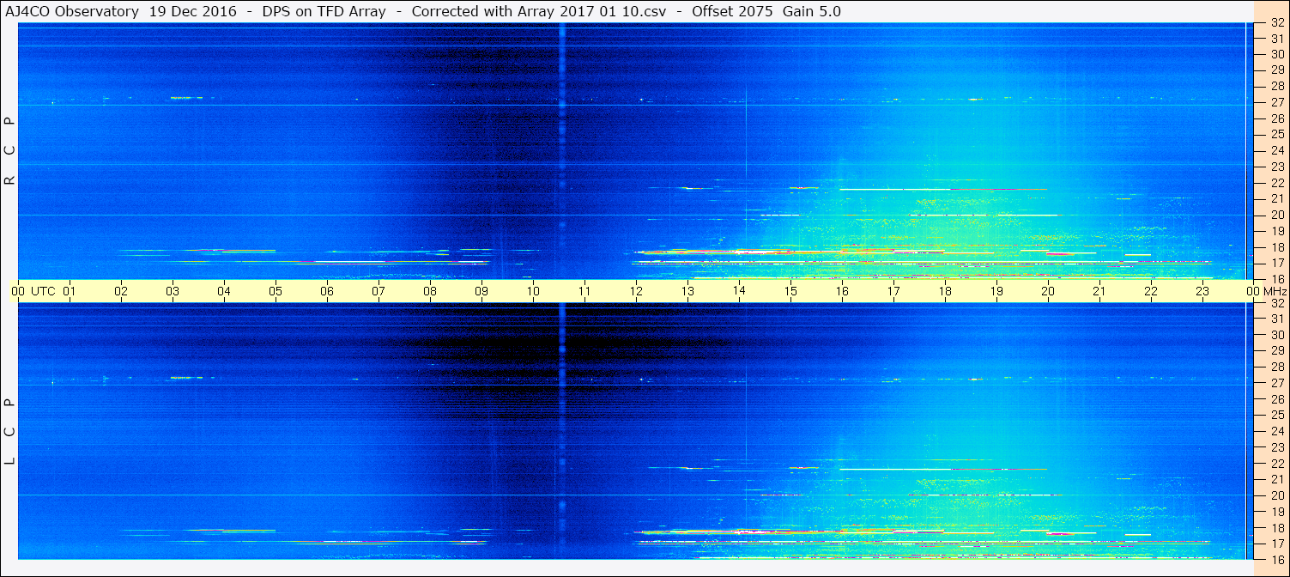Click the vertical R C P panel label
Screen dimensions: 1290x577
point(10,150)
